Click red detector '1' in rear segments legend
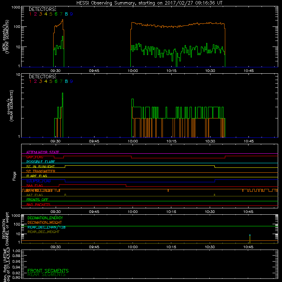Image resolution: width=282 pixels, height=282 pixels. 30,81
